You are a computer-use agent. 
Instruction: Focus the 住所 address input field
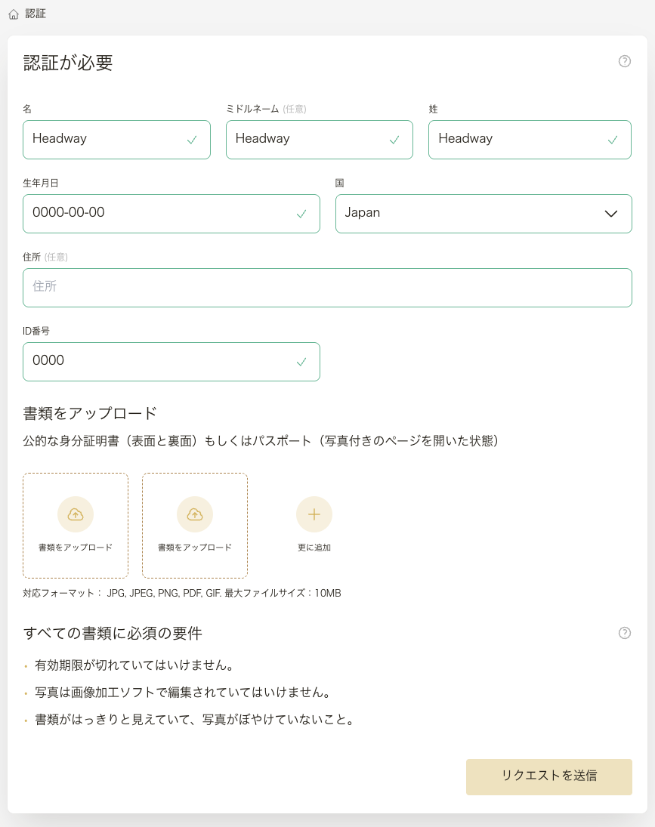(327, 288)
